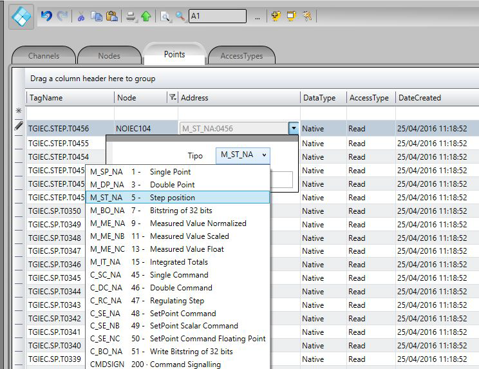Viewport: 479px width, 369px height.
Task: Choose C_SE_NB SetPoint Scalar Command
Action: [x=178, y=326]
